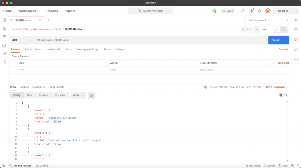Open the Tests tab
The height and width of the screenshot is (168, 301).
[x=107, y=49]
